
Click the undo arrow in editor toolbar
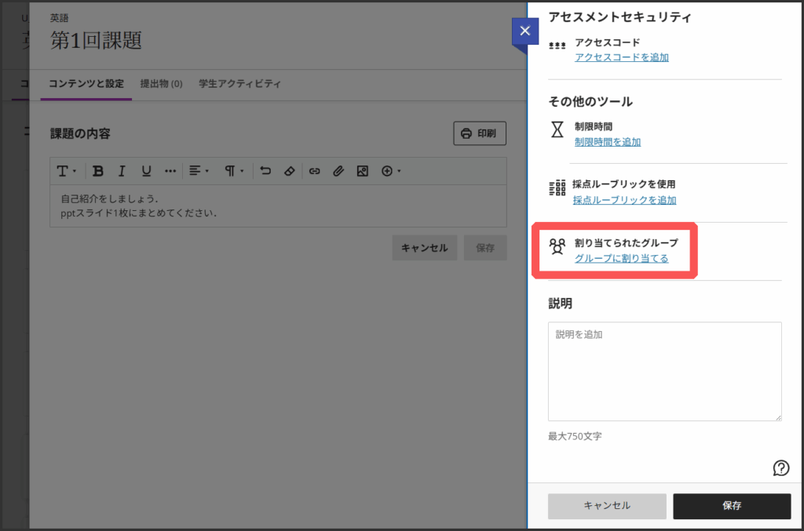point(265,171)
